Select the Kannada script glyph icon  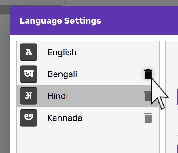point(29,118)
